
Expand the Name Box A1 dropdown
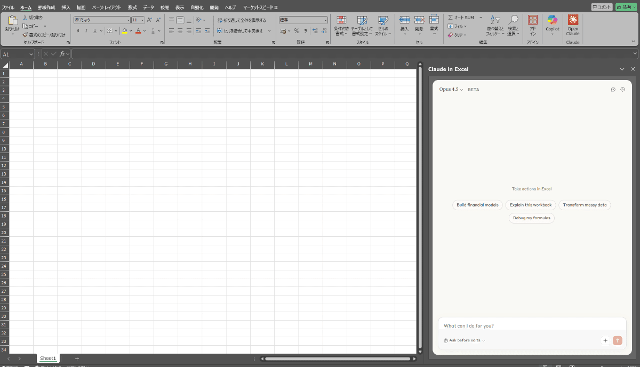pos(31,54)
